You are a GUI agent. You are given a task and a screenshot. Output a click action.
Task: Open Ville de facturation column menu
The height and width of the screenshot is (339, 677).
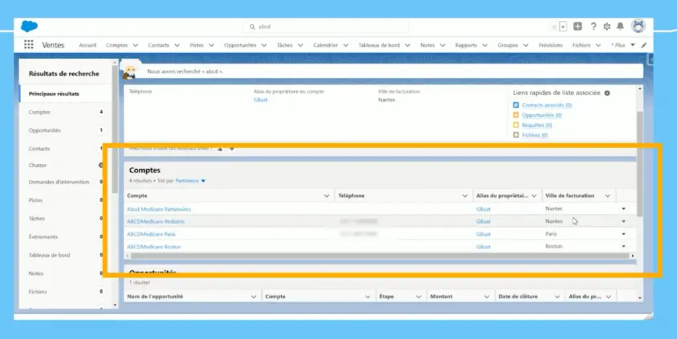608,196
